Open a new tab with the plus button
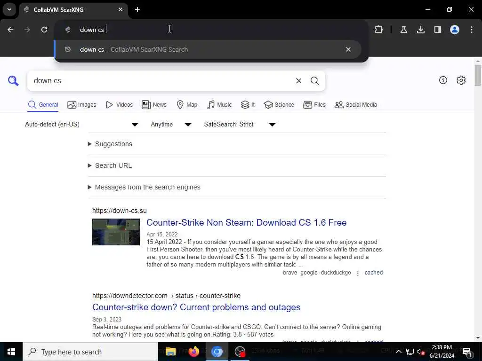Screen dimensions: 482x361 (x=137, y=9)
